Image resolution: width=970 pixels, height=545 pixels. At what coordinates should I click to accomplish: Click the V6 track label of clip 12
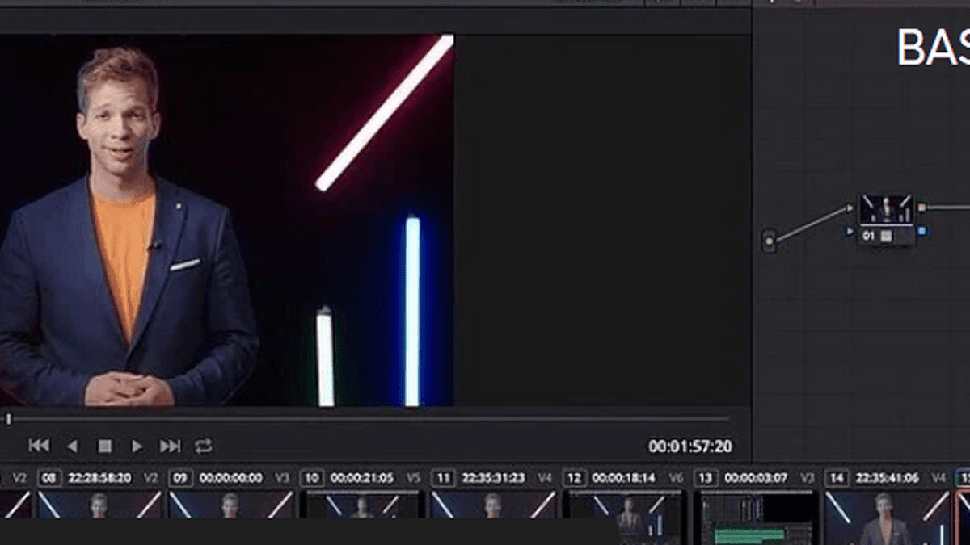[676, 478]
